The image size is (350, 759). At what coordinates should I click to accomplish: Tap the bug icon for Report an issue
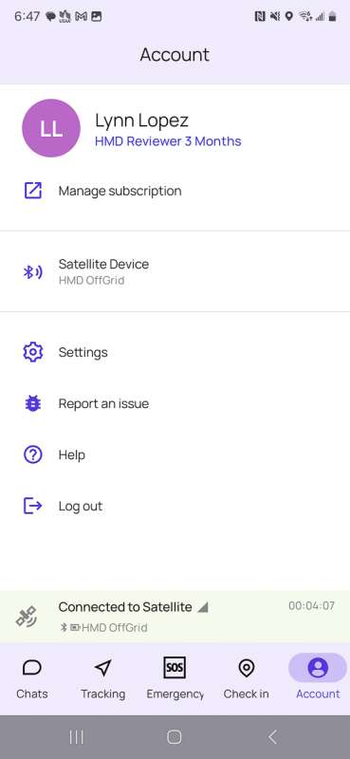(x=33, y=404)
